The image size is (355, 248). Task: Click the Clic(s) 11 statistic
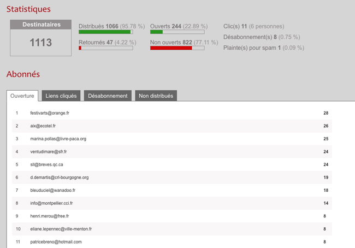click(x=253, y=26)
